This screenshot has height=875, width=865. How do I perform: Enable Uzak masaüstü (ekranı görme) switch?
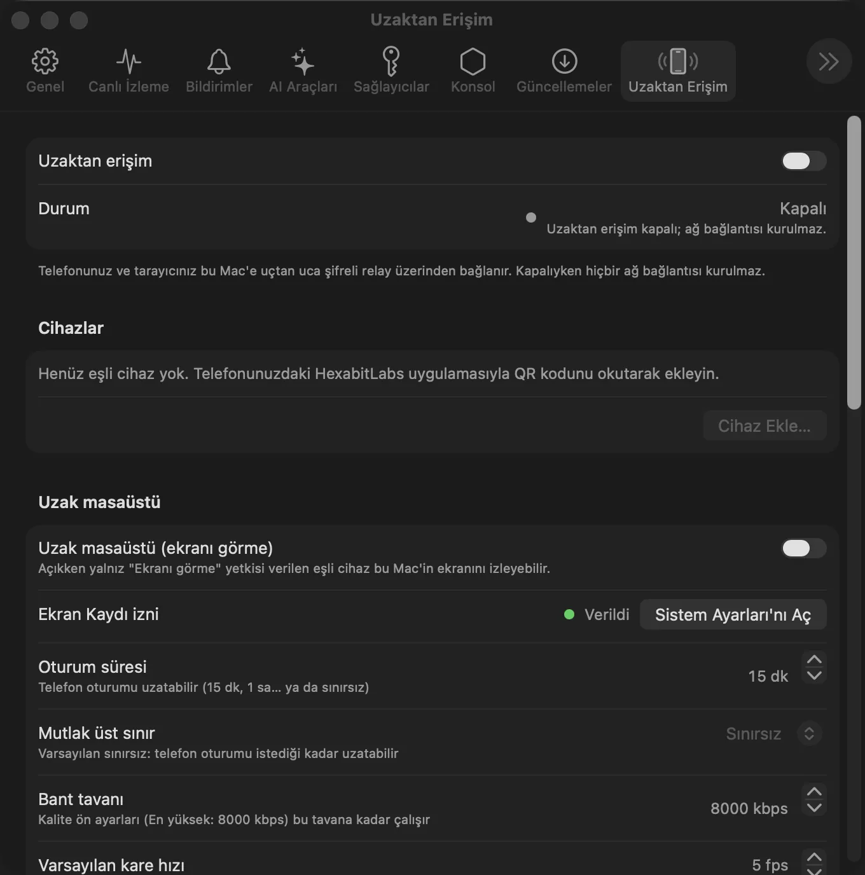tap(804, 548)
